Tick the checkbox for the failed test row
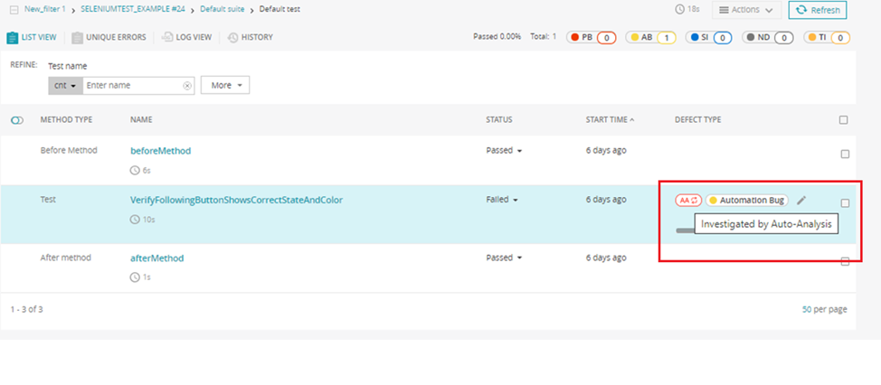The height and width of the screenshot is (385, 881). click(x=845, y=203)
